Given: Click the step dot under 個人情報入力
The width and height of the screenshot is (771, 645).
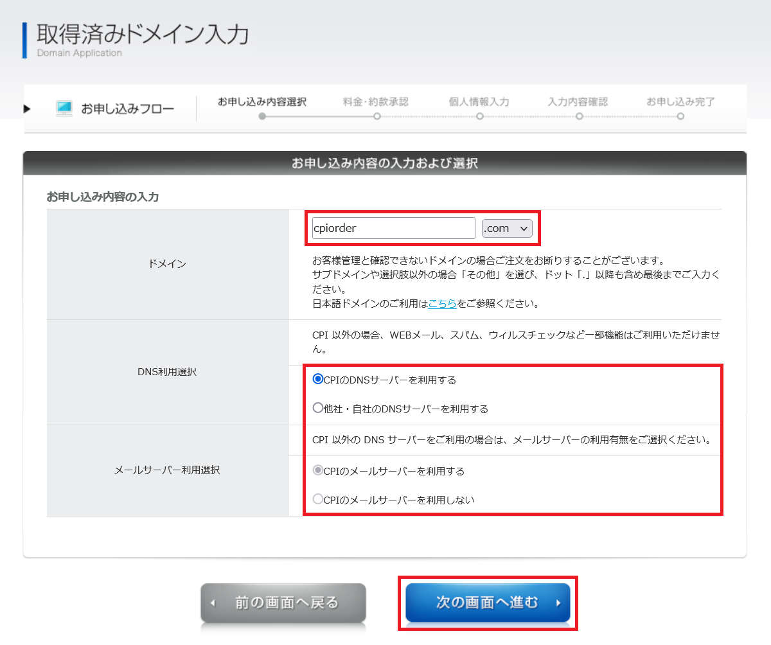Looking at the screenshot, I should point(479,116).
